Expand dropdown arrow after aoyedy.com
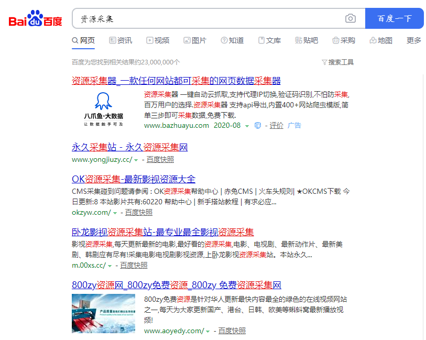 tap(208, 332)
